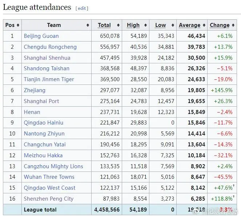Click sort arrows in Change column header
Screen dimensions: 241x217
(233, 25)
